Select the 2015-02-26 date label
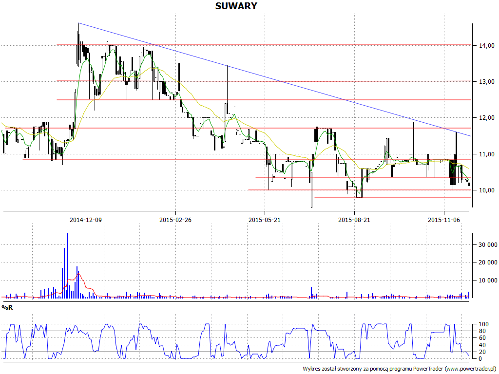499x374 pixels. coord(175,220)
